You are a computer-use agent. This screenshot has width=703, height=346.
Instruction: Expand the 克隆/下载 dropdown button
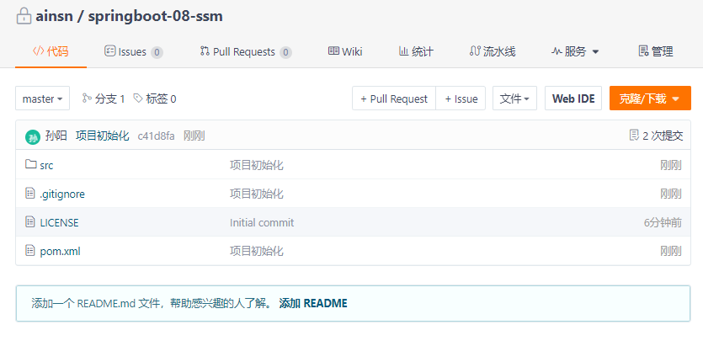[x=649, y=98]
